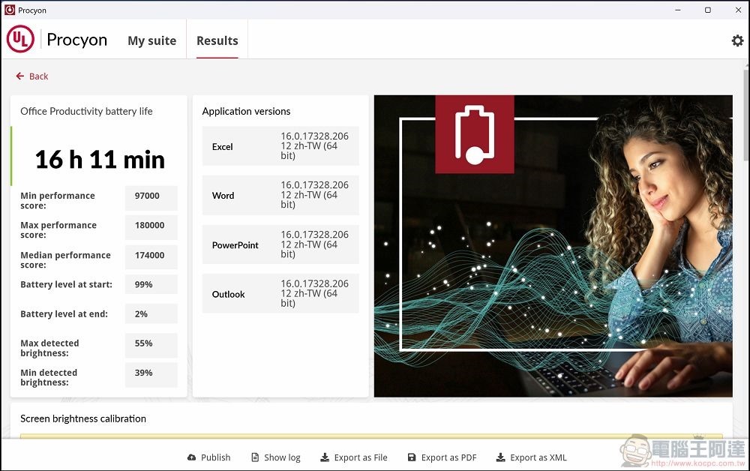Click the Median performance score value 174000
The height and width of the screenshot is (471, 750).
(151, 257)
